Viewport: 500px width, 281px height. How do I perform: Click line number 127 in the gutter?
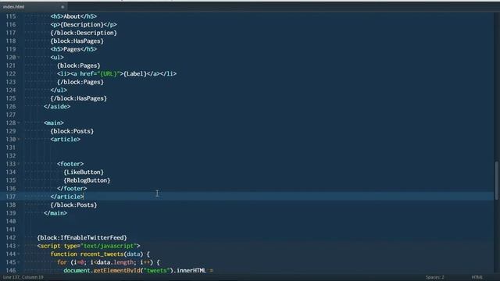point(10,115)
